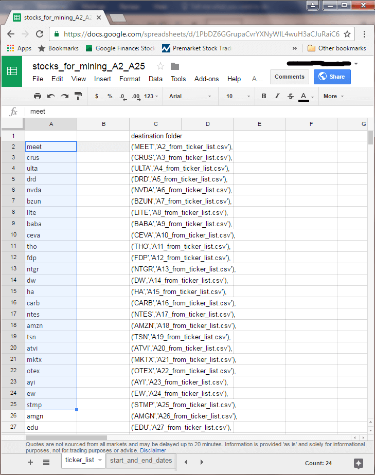This screenshot has height=475, width=375.
Task: Decrease decimal places
Action: pyautogui.click(x=123, y=97)
